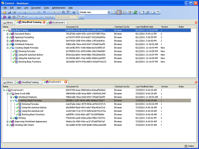199x149 pixels.
Task: Select Using the AutoSum List in lower pane
Action: pos(33,111)
